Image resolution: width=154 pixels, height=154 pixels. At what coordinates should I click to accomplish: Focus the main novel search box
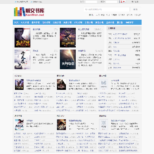(x=107, y=9)
